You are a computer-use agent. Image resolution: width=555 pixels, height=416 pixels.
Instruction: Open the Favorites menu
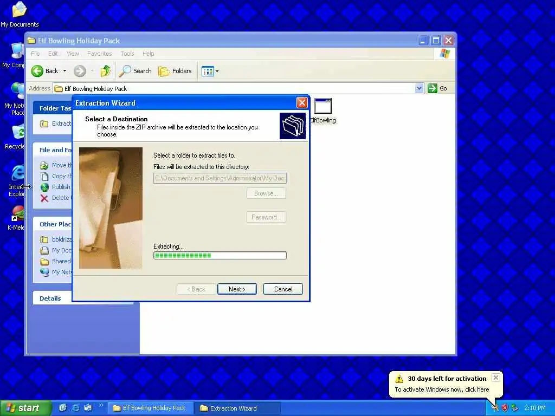coord(100,54)
